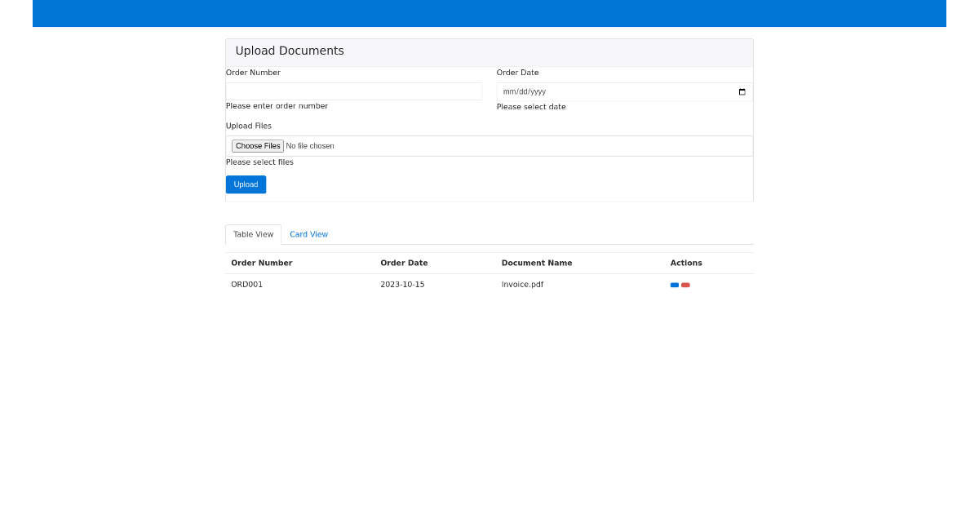Click the download icon next to the delete icon
The height and width of the screenshot is (514, 979).
[x=675, y=285]
